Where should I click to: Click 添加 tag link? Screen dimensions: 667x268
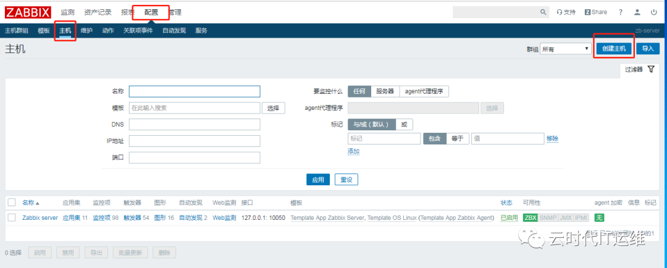(x=353, y=151)
